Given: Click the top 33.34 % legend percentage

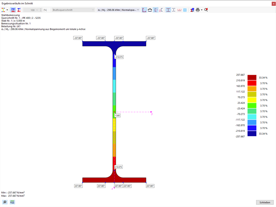Looking at the screenshot, I should tap(263, 78).
